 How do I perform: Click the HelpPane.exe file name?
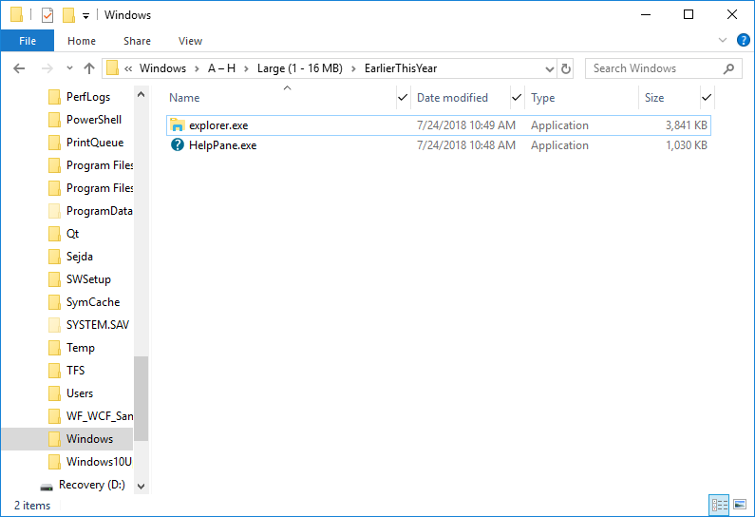point(222,145)
